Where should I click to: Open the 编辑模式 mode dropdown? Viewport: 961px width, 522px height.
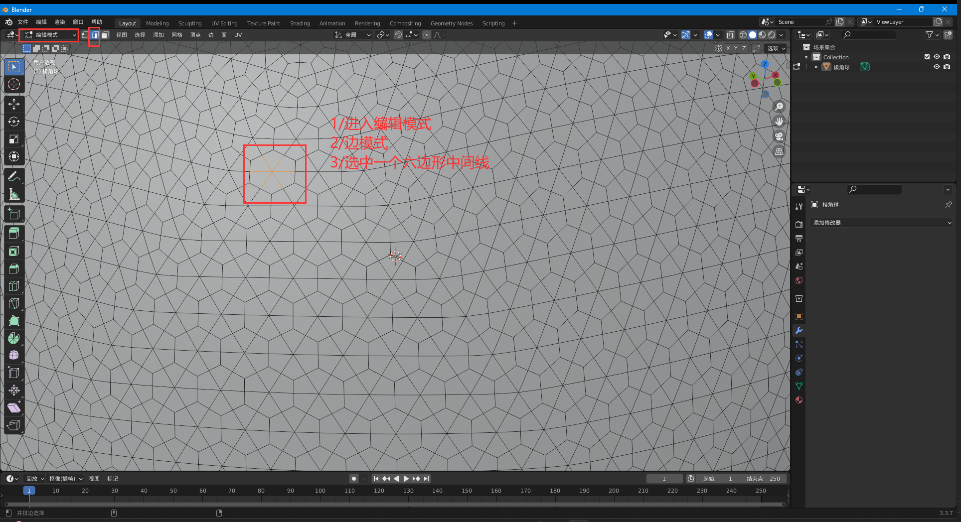(49, 35)
